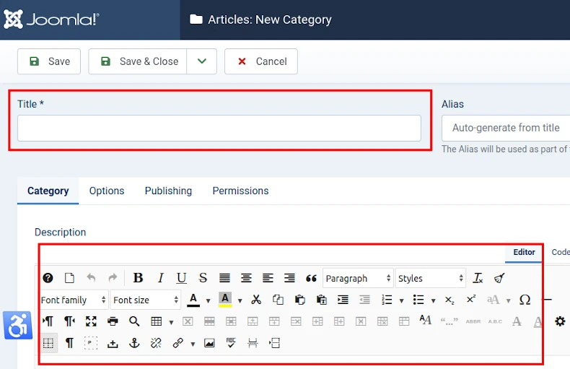Apply subscript formatting

(450, 300)
